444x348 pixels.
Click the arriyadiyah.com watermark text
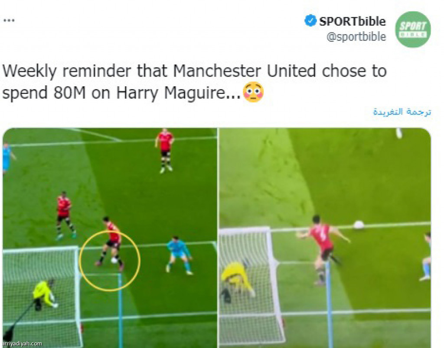coord(21,344)
